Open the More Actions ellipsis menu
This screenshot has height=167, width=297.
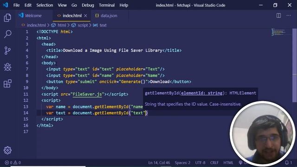click(x=289, y=15)
